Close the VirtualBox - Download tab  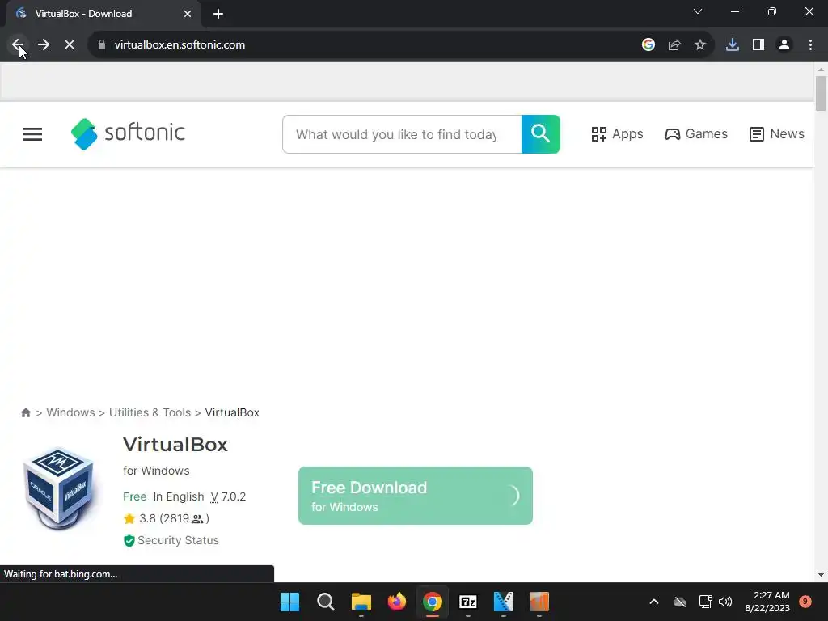(188, 14)
